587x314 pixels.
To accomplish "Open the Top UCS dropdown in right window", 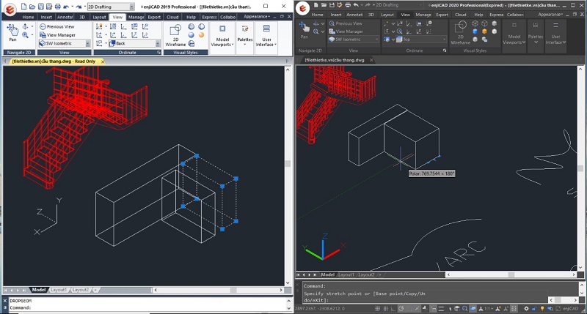I will click(x=445, y=40).
